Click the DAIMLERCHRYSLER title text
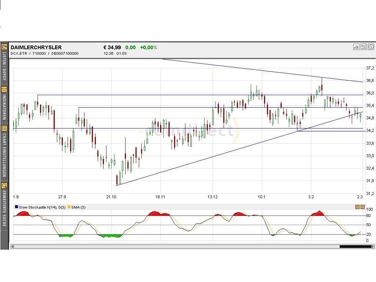This screenshot has width=376, height=282. (x=37, y=47)
